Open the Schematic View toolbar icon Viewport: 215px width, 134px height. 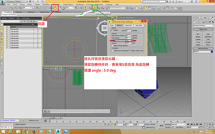click(x=154, y=8)
